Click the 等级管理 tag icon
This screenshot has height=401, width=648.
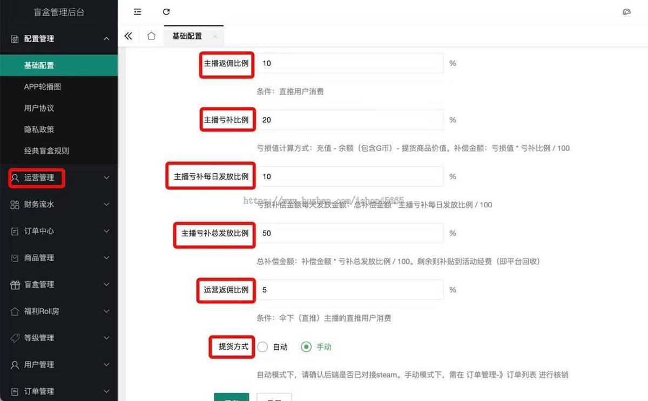(15, 338)
